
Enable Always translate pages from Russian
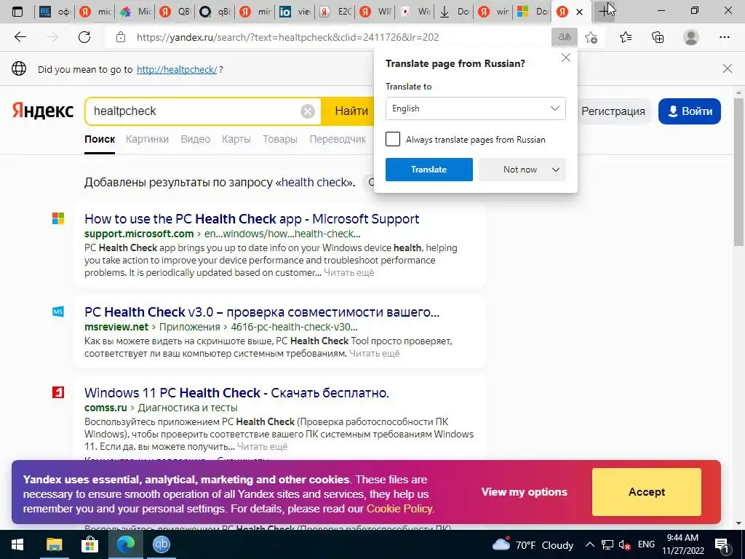(392, 139)
